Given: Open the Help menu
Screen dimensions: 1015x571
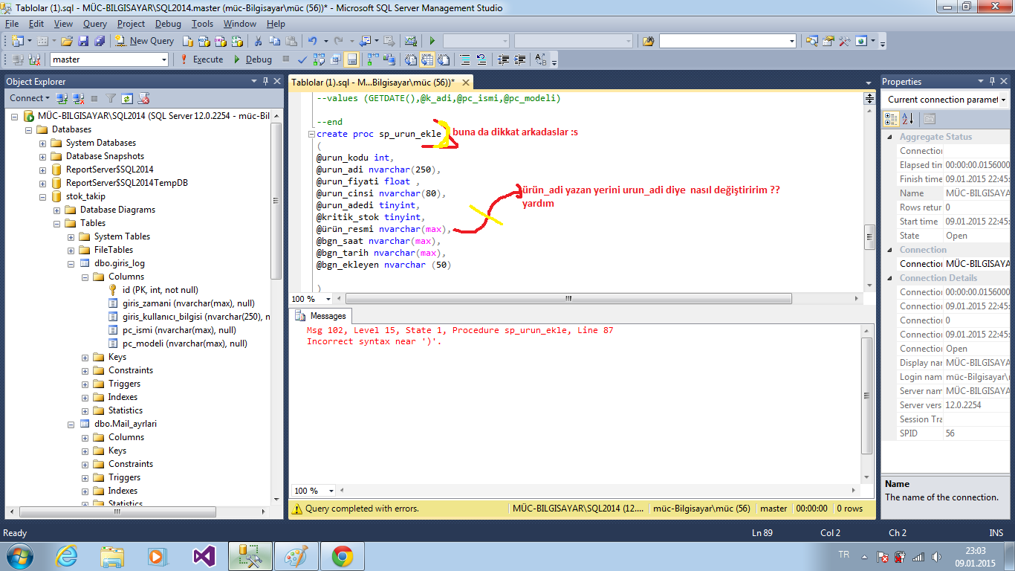Looking at the screenshot, I should tap(276, 24).
